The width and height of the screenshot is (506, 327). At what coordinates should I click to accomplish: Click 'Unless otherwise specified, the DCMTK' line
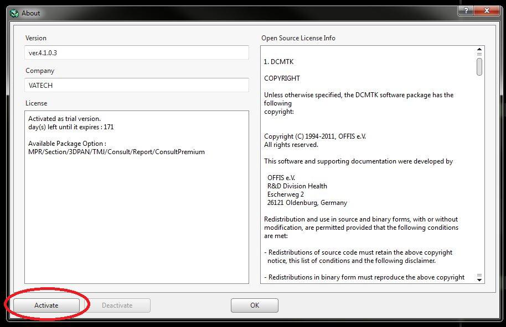359,95
